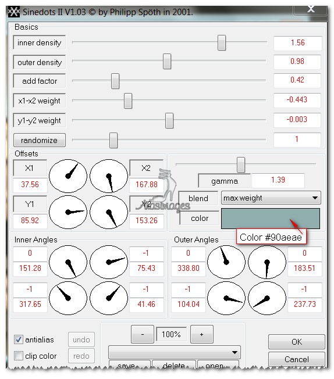Image resolution: width=334 pixels, height=379 pixels.
Task: Click the outer angle value 237.73
Action: coord(305,305)
